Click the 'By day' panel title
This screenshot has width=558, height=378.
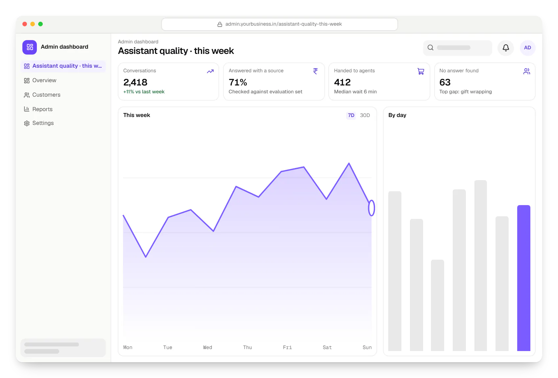(397, 115)
